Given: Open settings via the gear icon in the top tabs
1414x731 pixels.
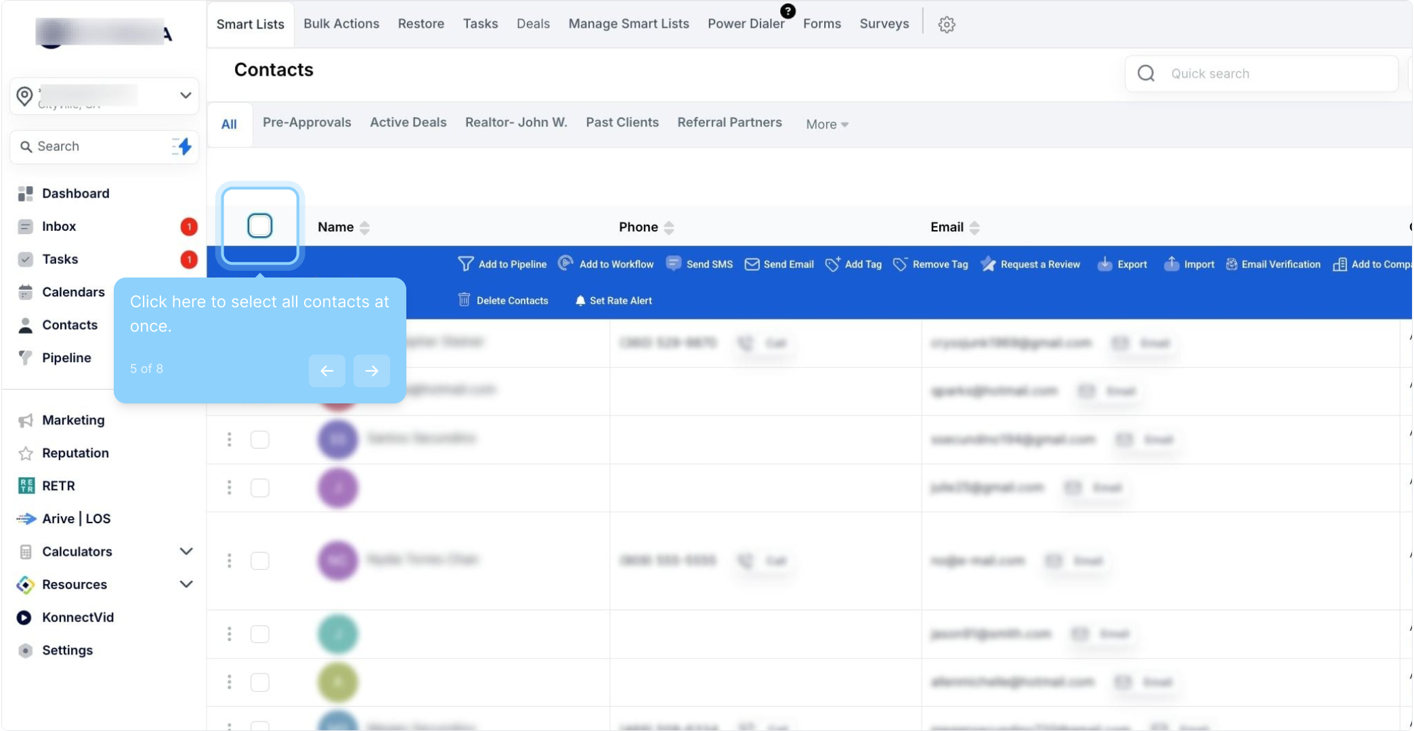Looking at the screenshot, I should point(946,24).
